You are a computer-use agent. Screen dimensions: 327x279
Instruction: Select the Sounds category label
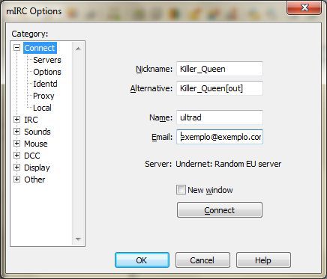pos(37,132)
